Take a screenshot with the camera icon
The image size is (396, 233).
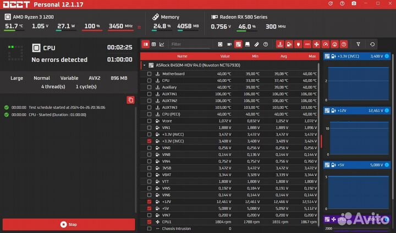coord(354,3)
